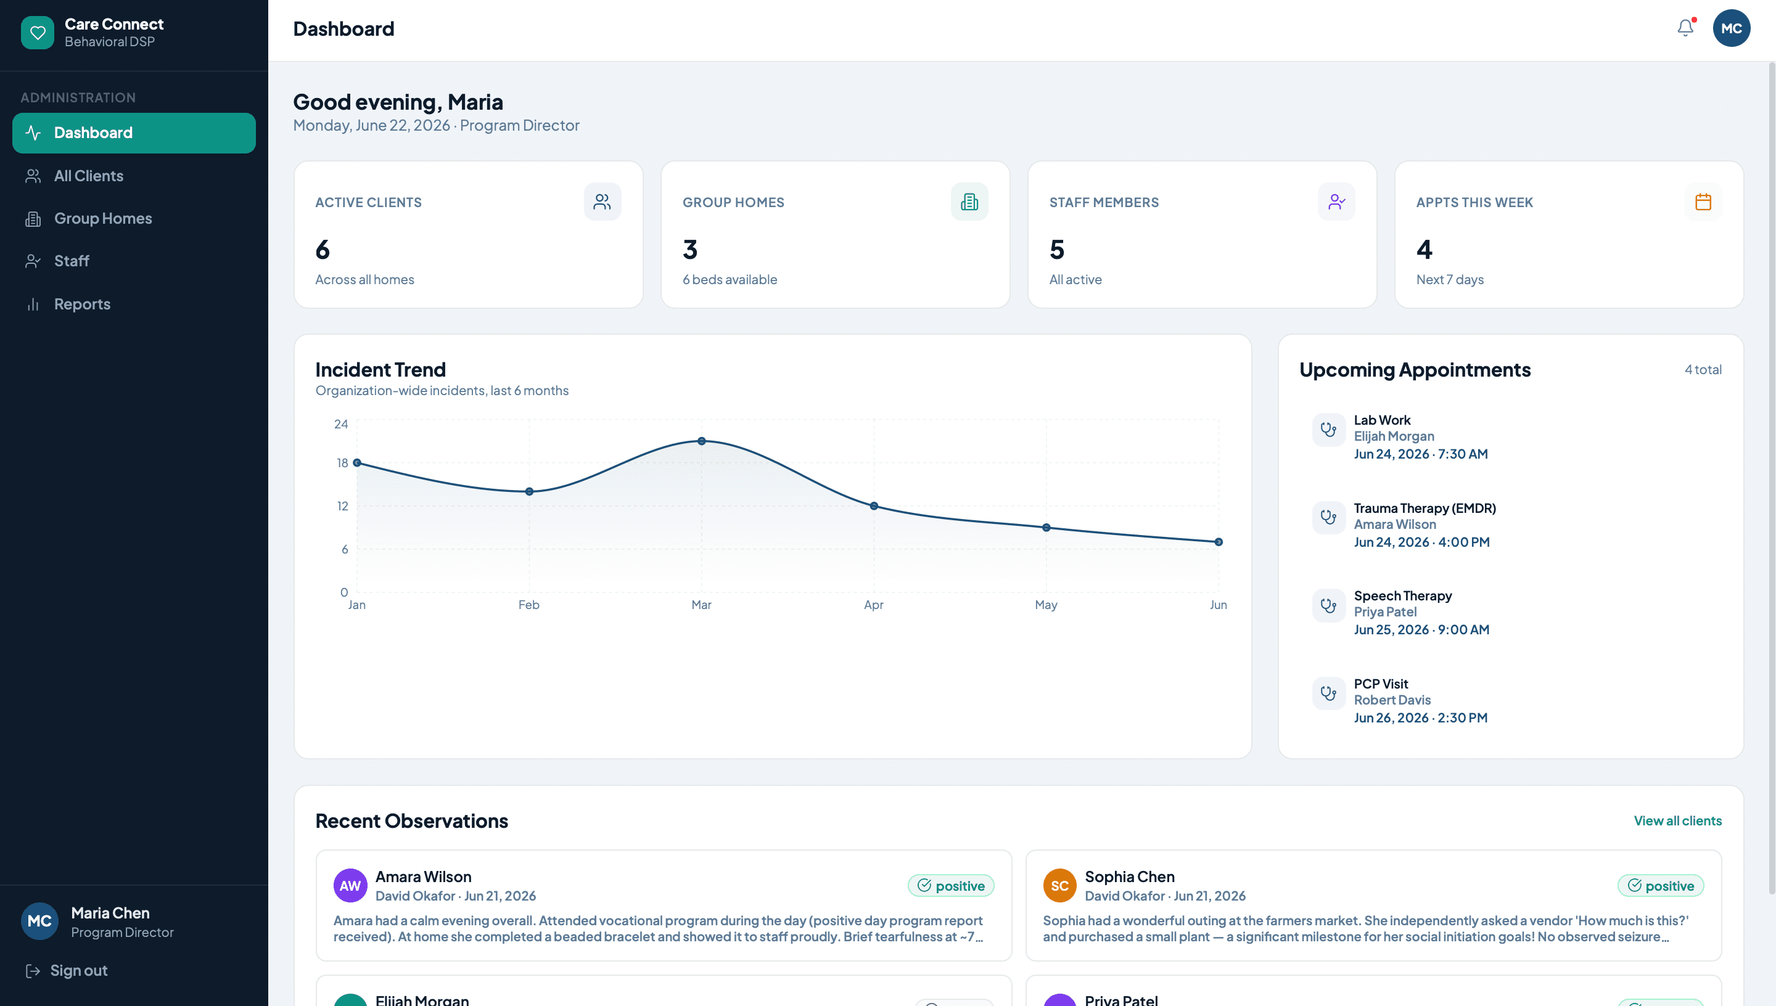
Task: Click the check icon in Amara Wilson's positive badge
Action: click(x=924, y=885)
